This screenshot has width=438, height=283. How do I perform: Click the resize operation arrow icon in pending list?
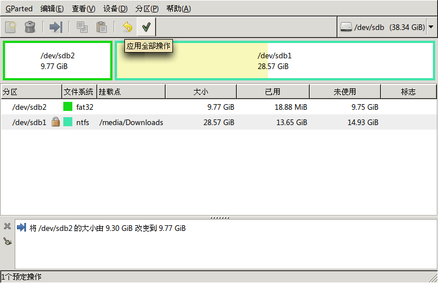(21, 228)
